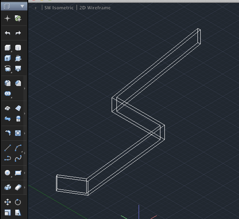The image size is (239, 219).
Task: Activate the Line tool
Action: 8,148
